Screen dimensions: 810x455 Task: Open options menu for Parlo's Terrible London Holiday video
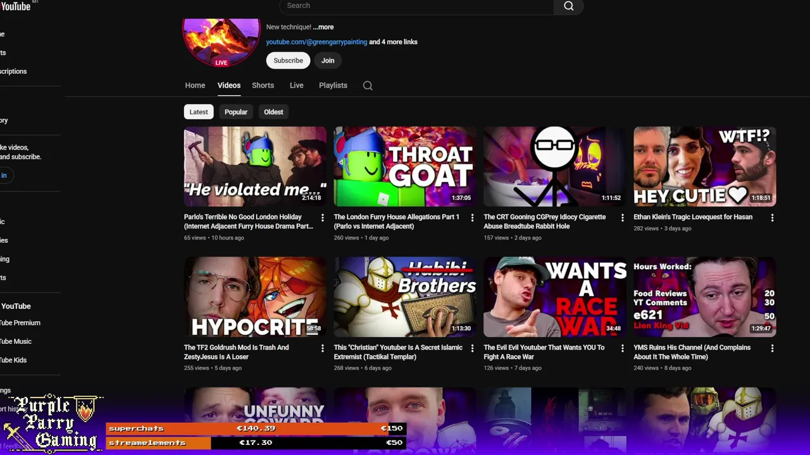coord(322,217)
